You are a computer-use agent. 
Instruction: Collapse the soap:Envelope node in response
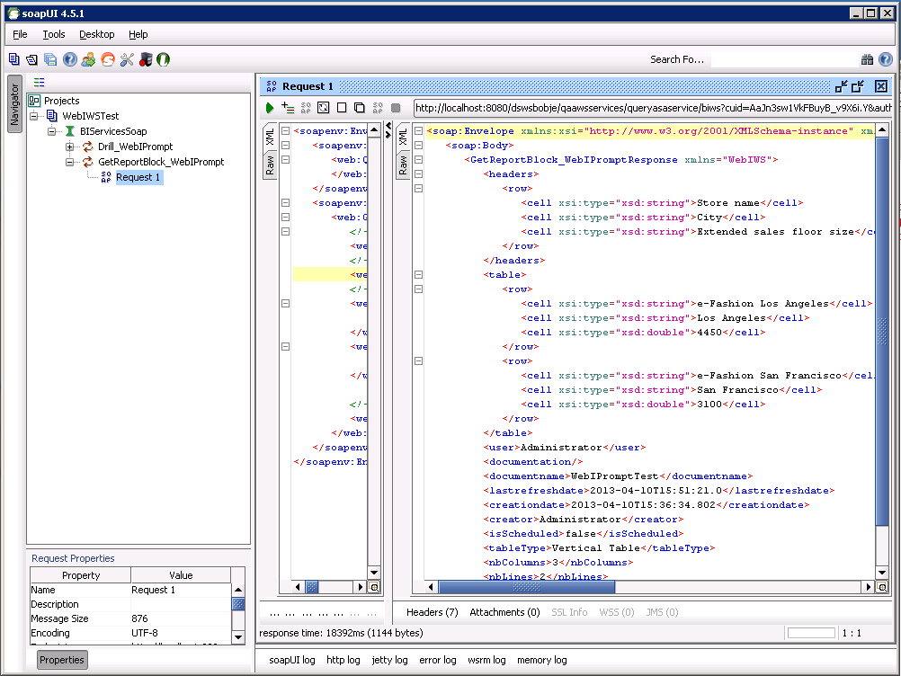[418, 131]
